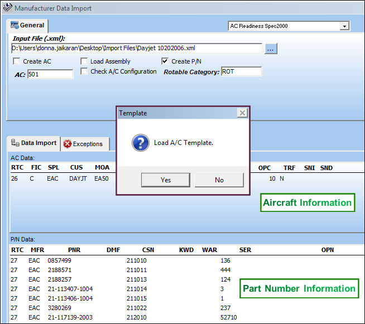Viewport: 365px width, 324px height.
Task: Click the red Exceptions error icon
Action: pos(68,144)
